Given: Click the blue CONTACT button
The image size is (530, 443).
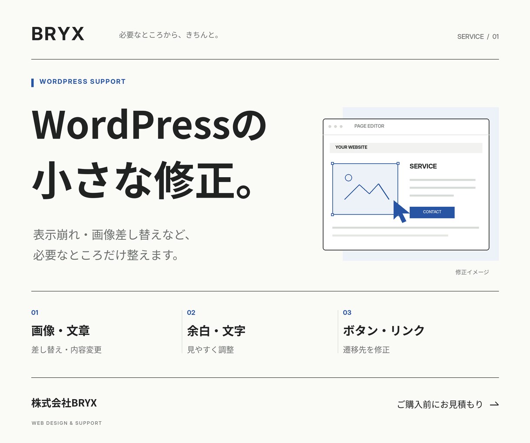Looking at the screenshot, I should [432, 212].
